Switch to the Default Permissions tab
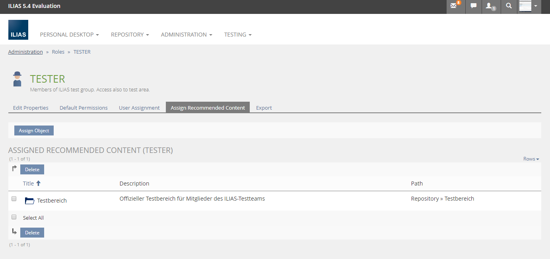550x259 pixels. tap(84, 108)
